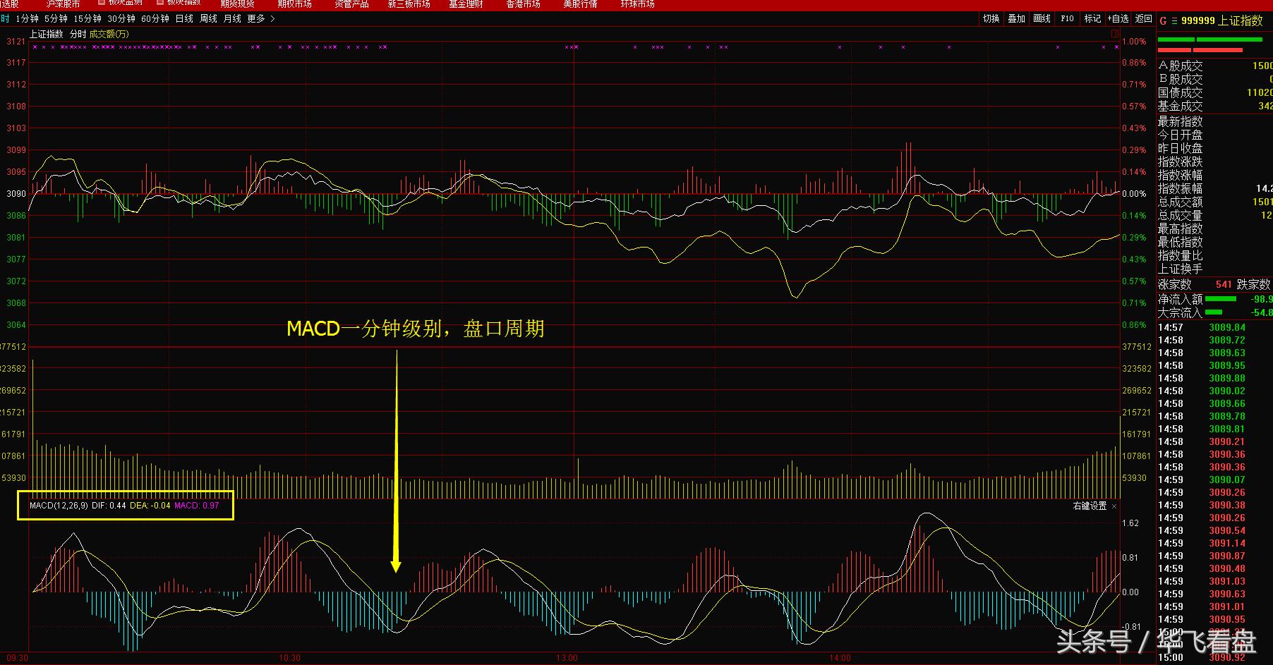Click the green bars icon beside 上证指数 code
The width and height of the screenshot is (1273, 665).
(1175, 20)
